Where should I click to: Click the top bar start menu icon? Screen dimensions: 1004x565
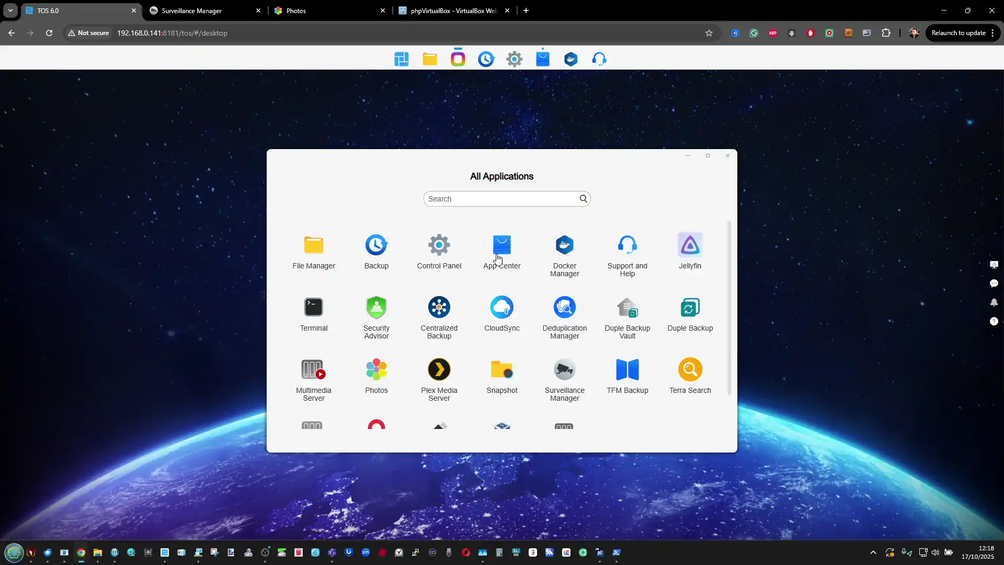tap(402, 59)
